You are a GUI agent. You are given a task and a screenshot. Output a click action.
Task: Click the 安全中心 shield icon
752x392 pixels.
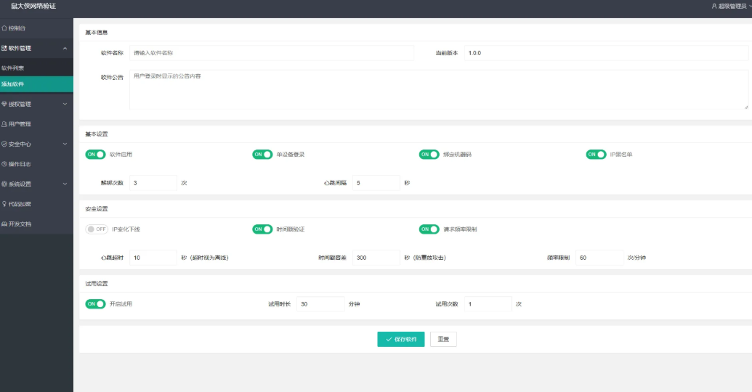[x=4, y=144]
